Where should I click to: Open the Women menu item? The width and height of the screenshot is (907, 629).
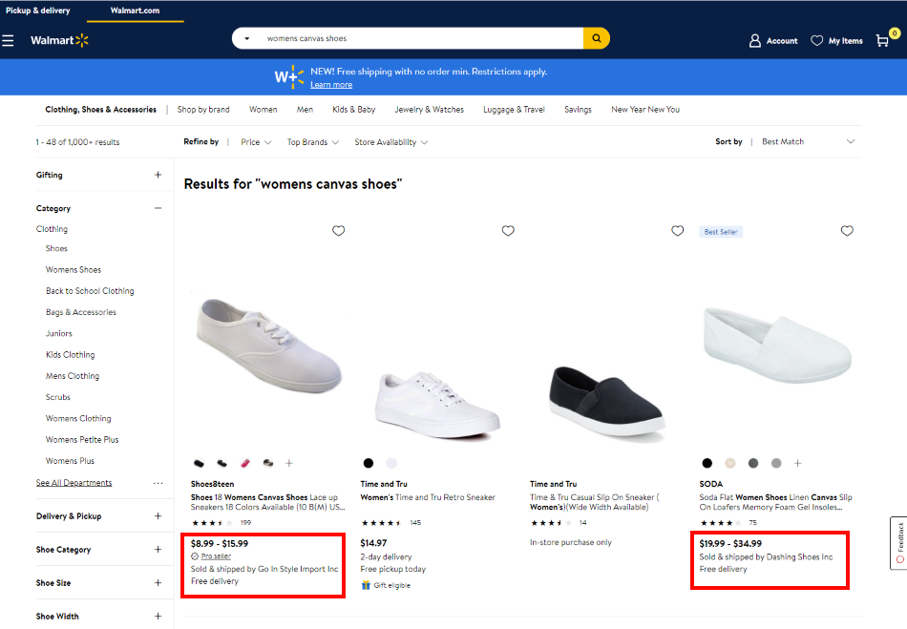pos(264,109)
